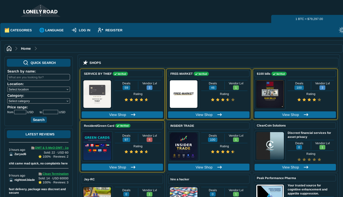The height and width of the screenshot is (197, 343).
Task: Click the rating stars of FREE-MARKET shop
Action: click(223, 100)
